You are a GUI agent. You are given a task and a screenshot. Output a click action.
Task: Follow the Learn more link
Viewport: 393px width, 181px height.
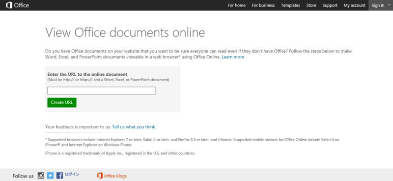(233, 57)
